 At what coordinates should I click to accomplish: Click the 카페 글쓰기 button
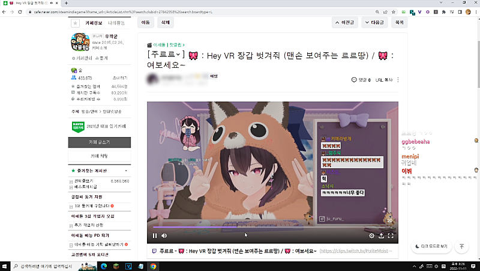tap(100, 142)
